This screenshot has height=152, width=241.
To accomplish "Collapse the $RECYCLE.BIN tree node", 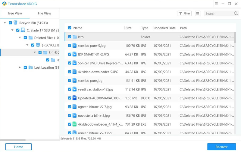I will (x=27, y=45).
